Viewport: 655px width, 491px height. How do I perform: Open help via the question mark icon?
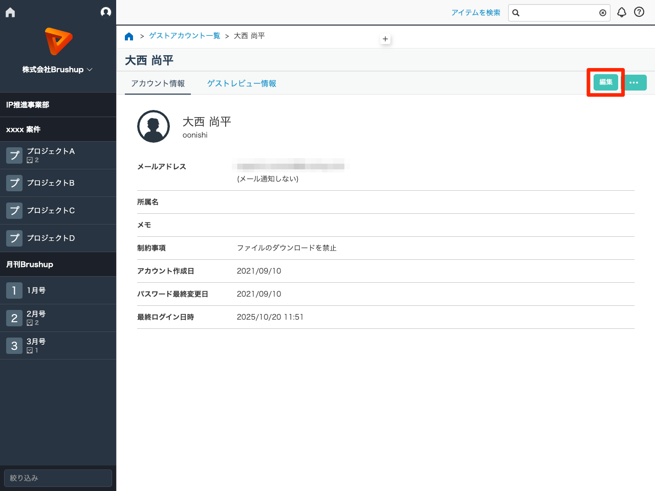click(x=639, y=12)
